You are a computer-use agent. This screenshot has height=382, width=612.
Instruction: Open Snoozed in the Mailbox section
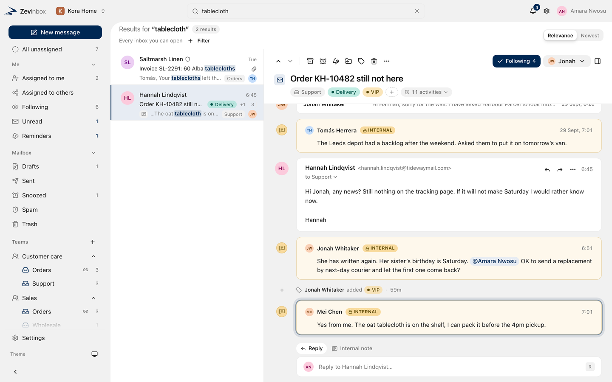55,195
